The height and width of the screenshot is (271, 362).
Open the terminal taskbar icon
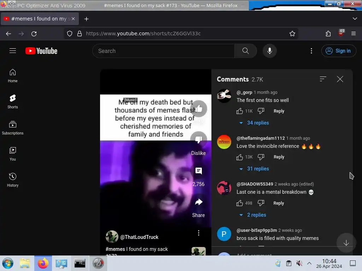click(80, 263)
